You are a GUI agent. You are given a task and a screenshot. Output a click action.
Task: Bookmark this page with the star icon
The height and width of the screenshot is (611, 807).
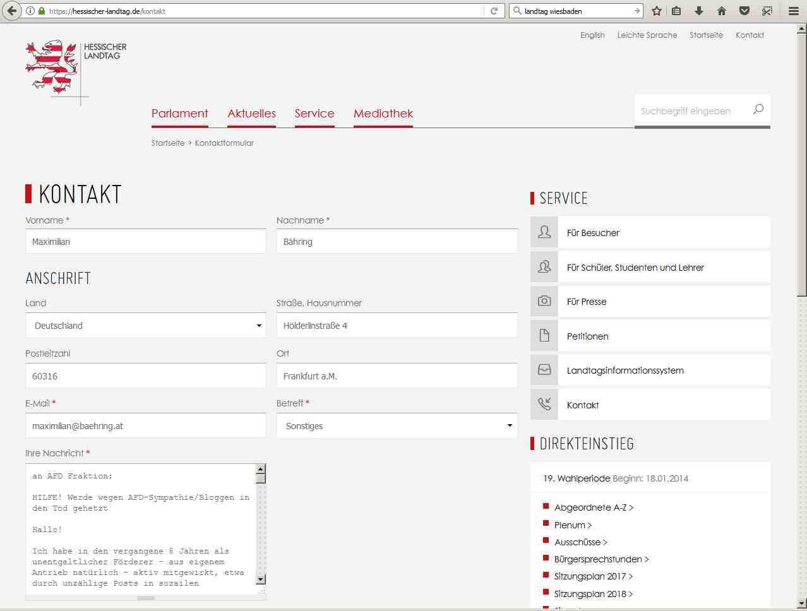point(657,11)
